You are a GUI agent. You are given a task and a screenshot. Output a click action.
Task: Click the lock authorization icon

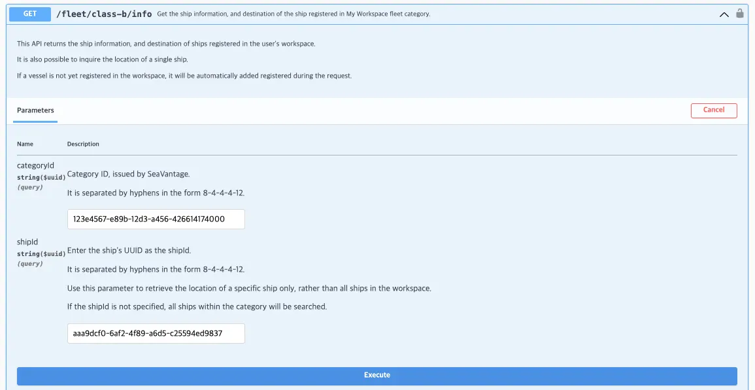(740, 13)
